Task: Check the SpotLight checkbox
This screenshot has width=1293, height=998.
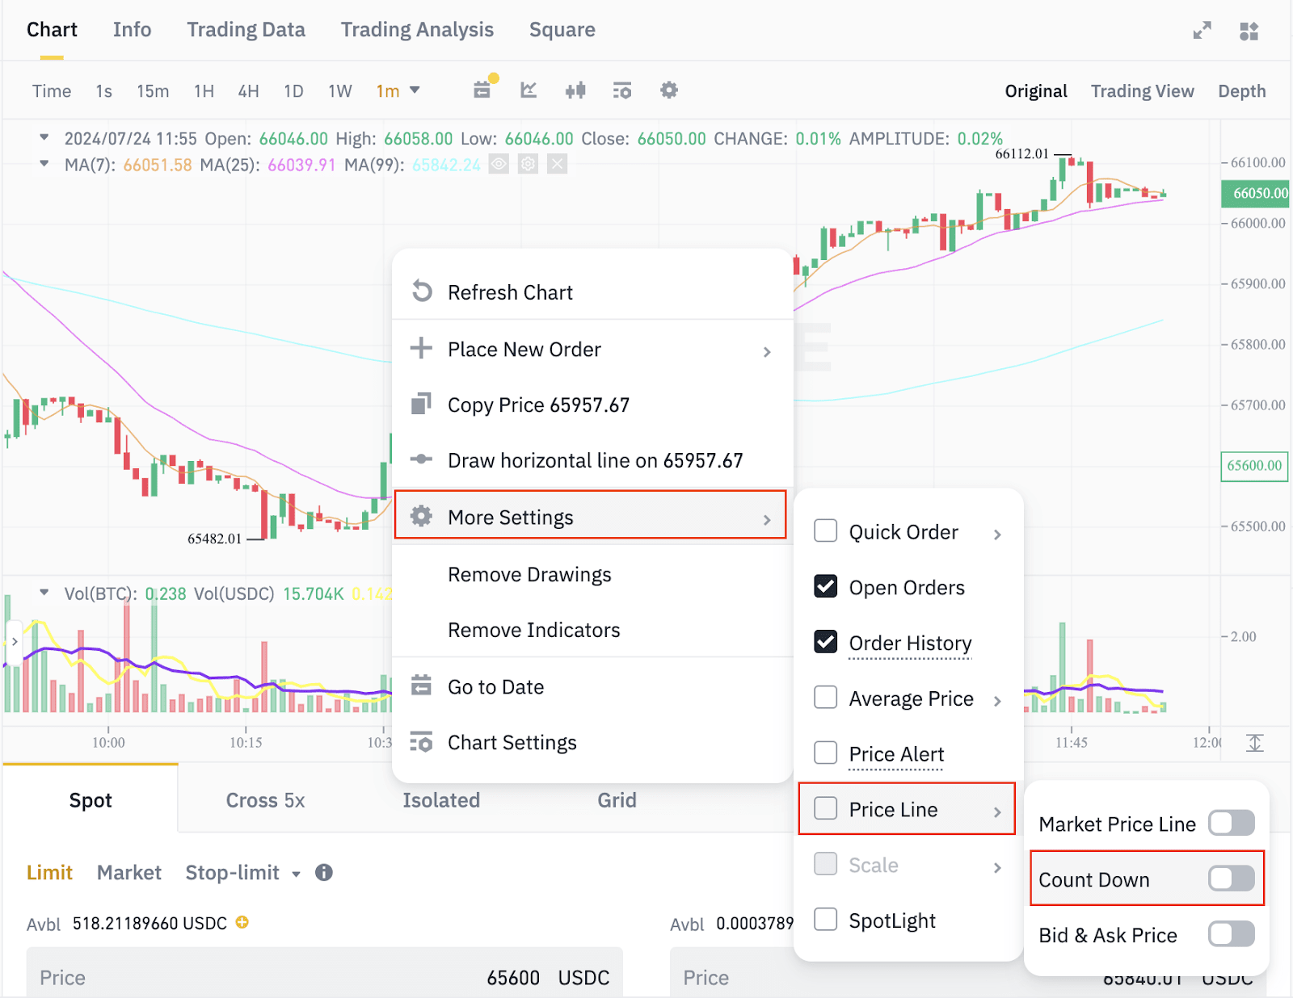Action: (x=825, y=920)
